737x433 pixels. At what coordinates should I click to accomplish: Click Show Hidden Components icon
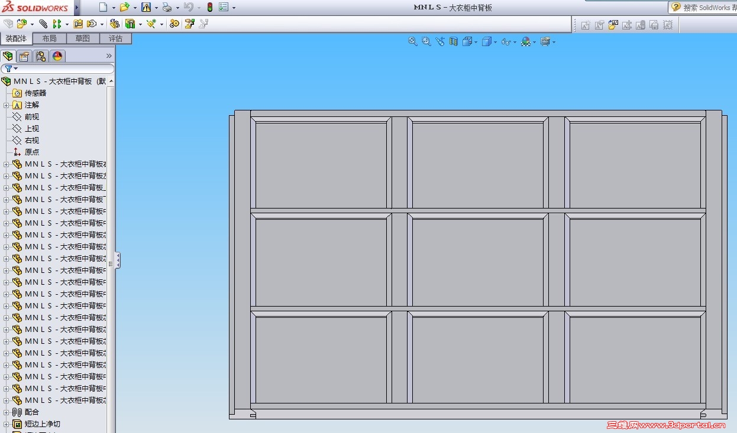click(x=115, y=24)
